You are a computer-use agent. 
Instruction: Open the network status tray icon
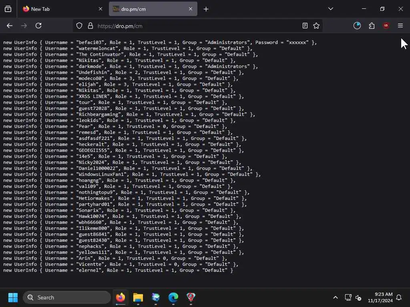coord(348,297)
